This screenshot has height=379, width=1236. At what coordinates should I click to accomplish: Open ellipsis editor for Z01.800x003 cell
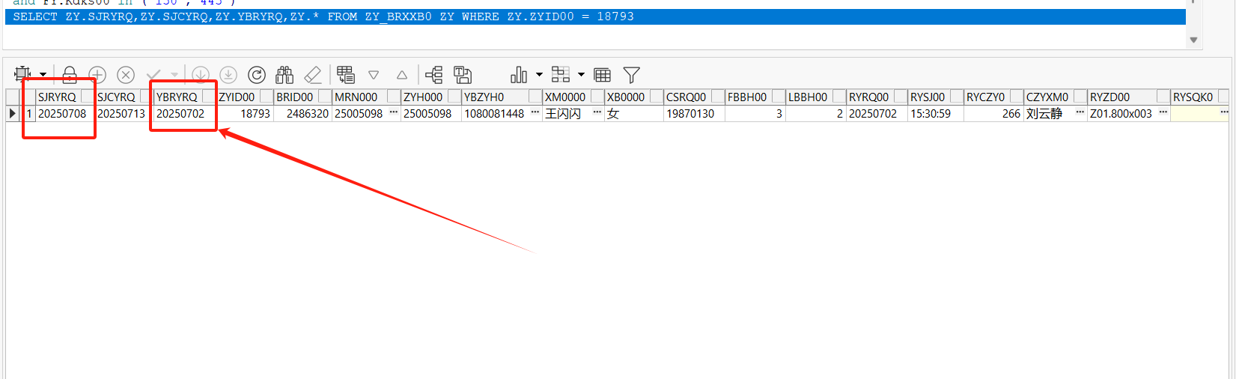click(x=1163, y=113)
